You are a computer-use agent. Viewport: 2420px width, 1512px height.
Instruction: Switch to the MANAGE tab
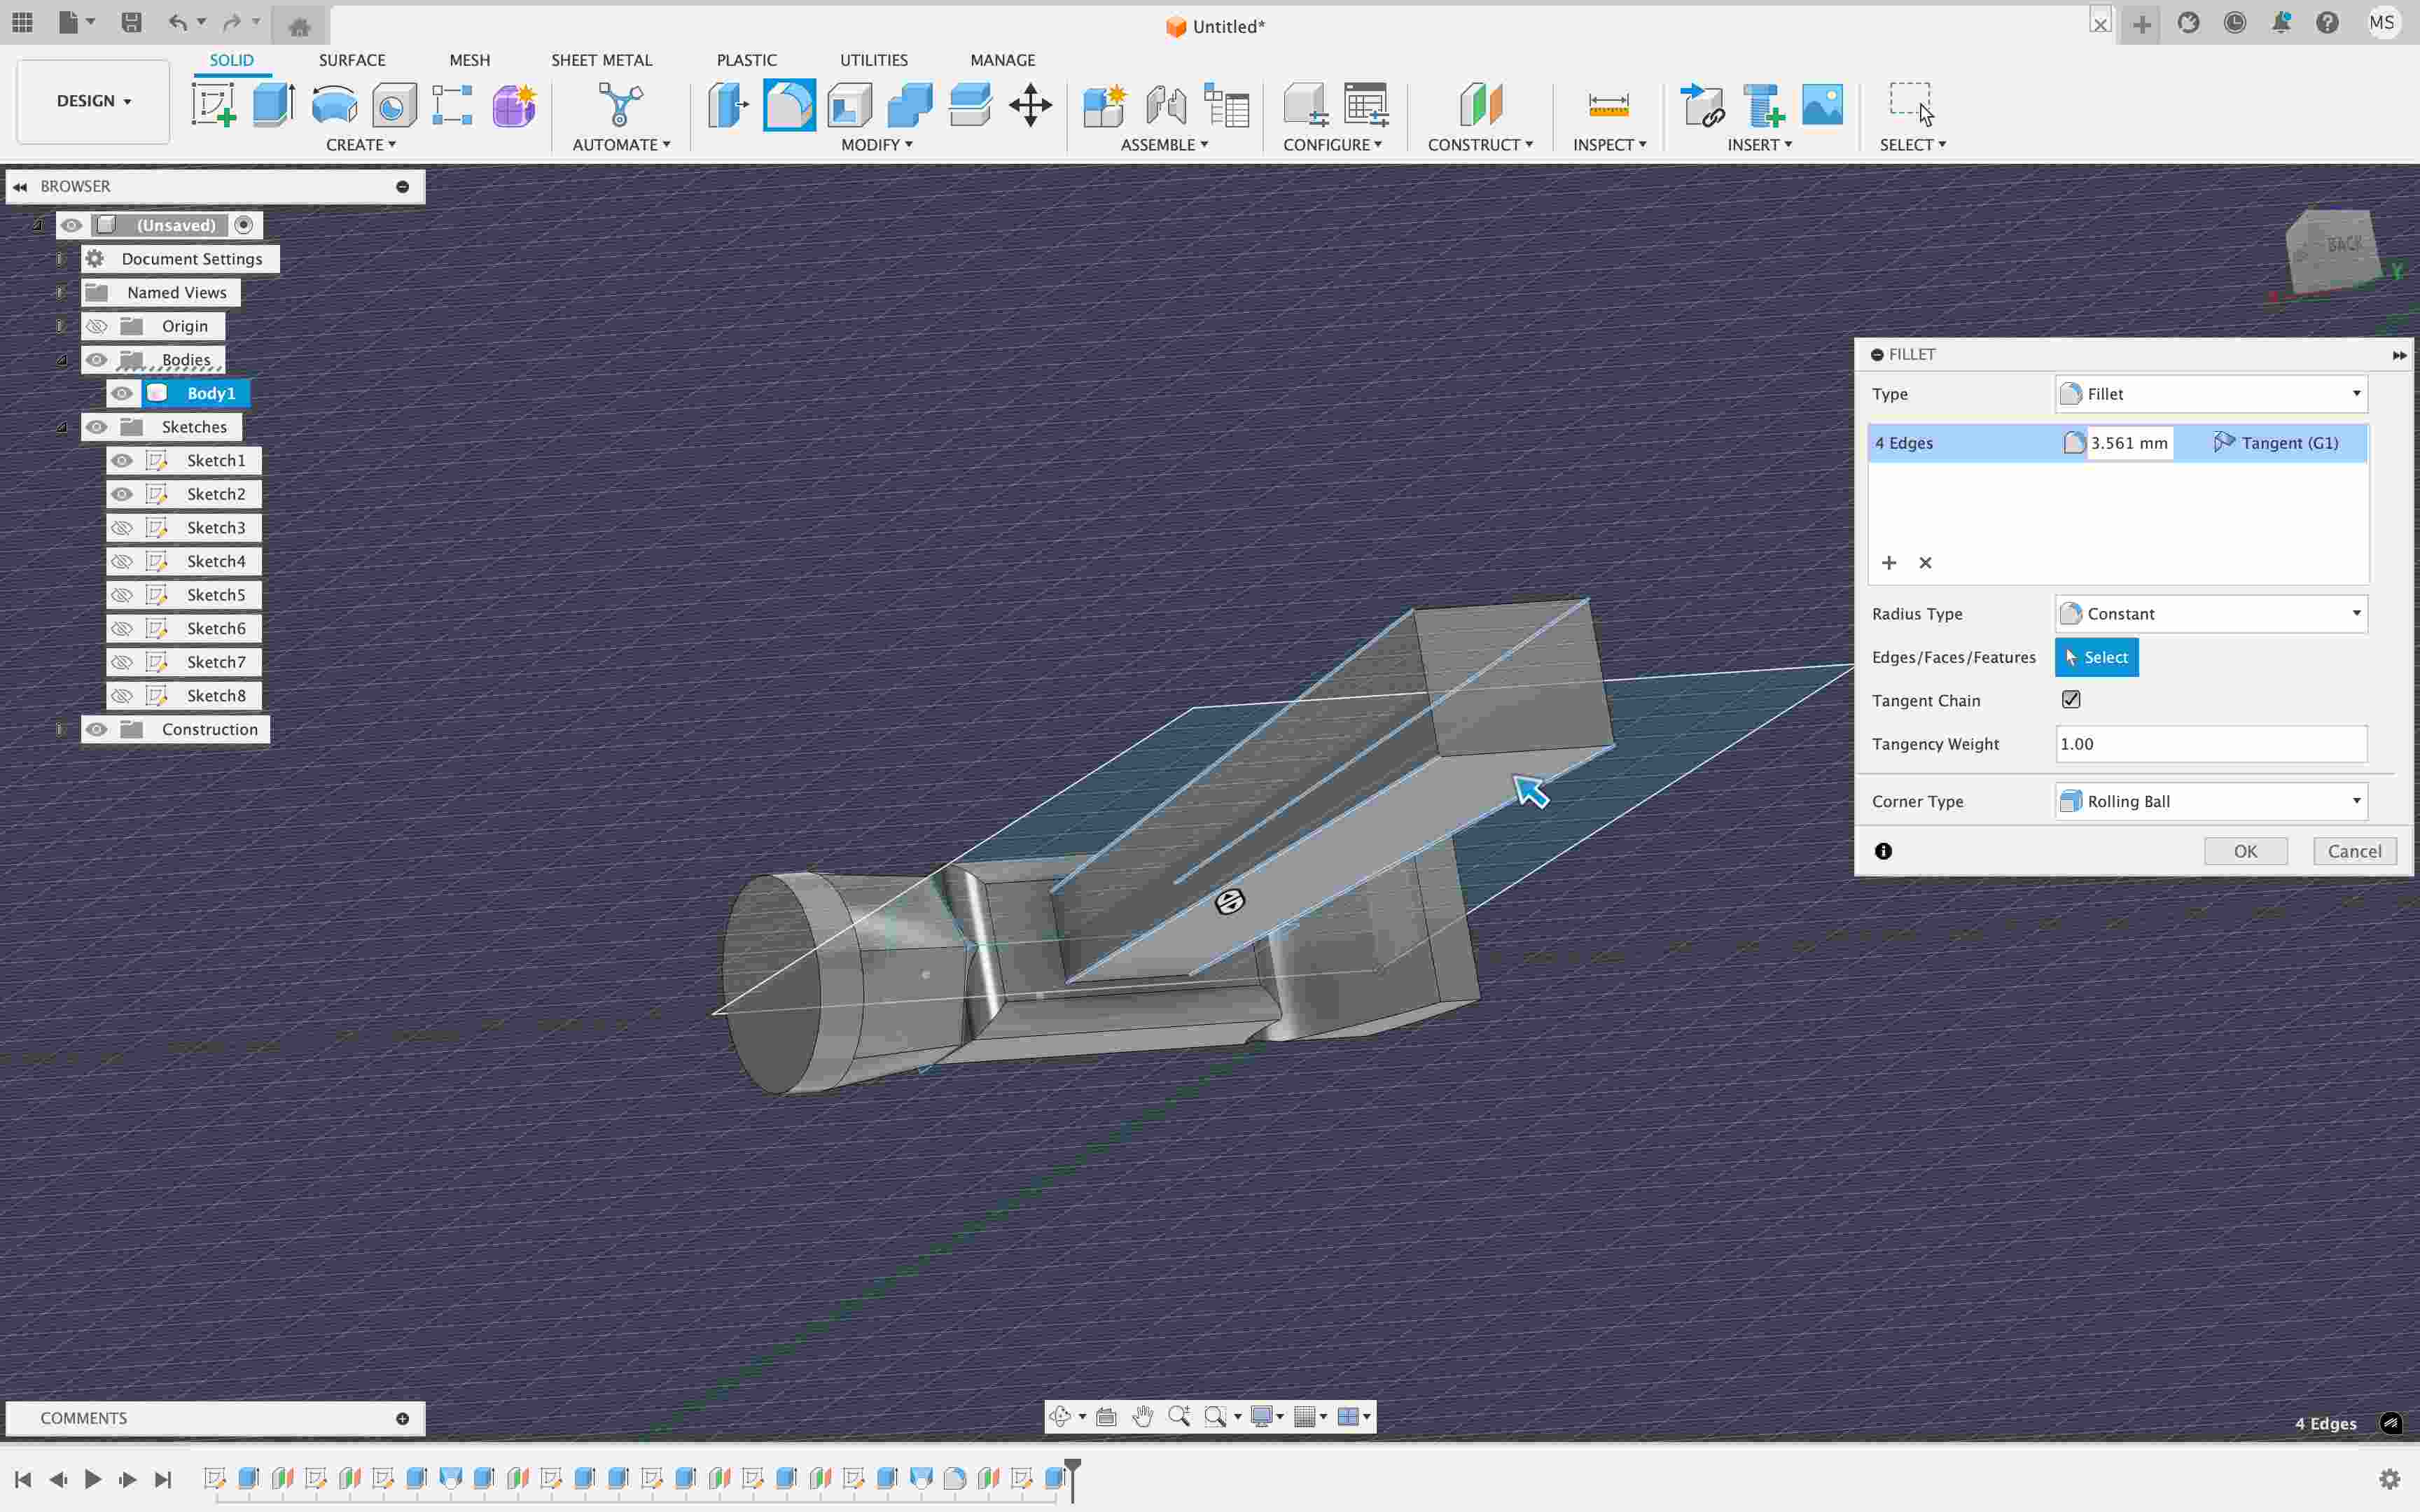coord(1002,60)
